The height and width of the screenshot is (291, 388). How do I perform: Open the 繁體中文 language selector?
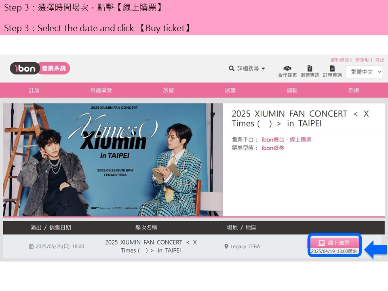pos(364,72)
